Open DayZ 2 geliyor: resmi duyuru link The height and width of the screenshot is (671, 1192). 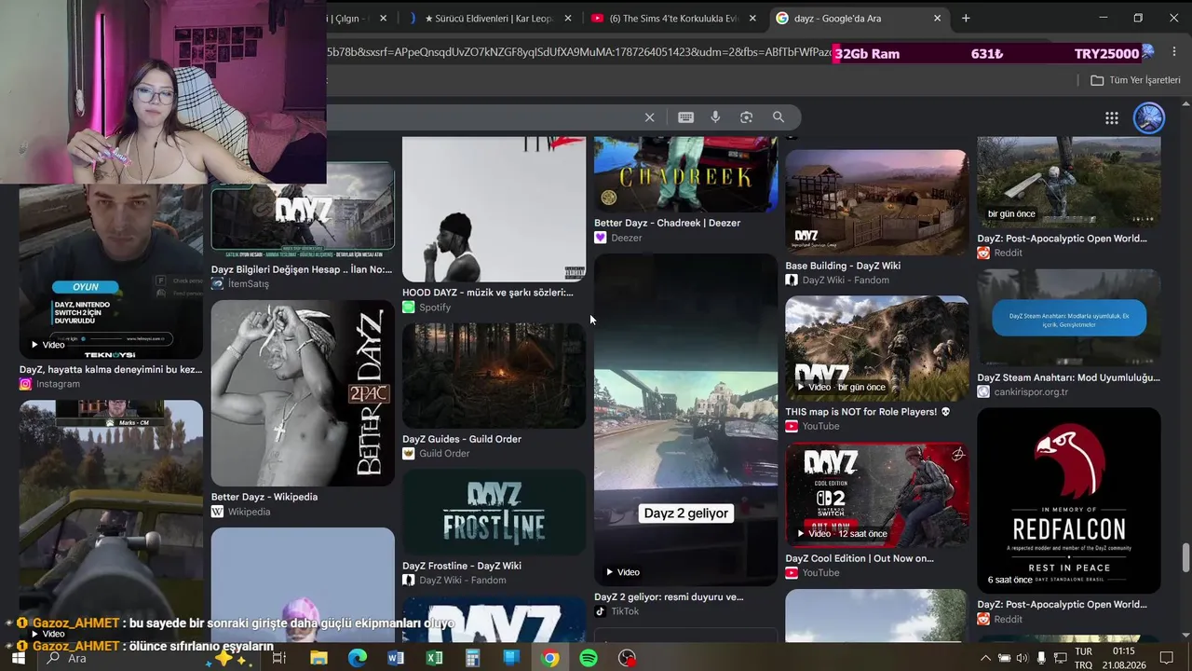[x=669, y=597]
